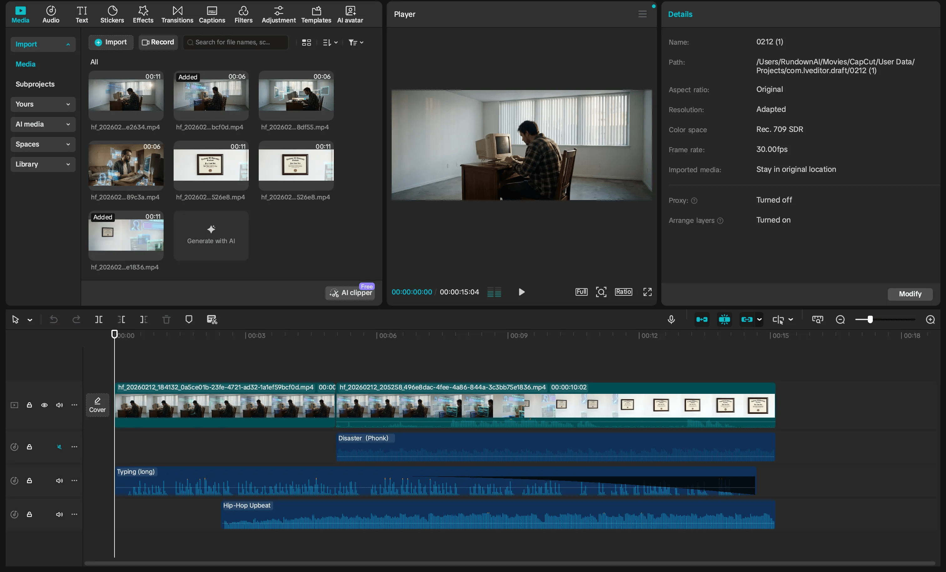The image size is (946, 572).
Task: Expand the Library sidebar section
Action: (43, 164)
